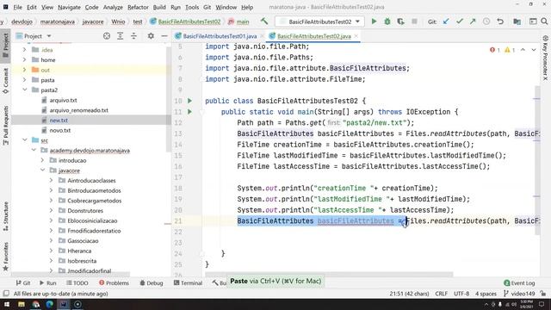Open the Terminal tool window
The width and height of the screenshot is (551, 310).
coord(188,283)
